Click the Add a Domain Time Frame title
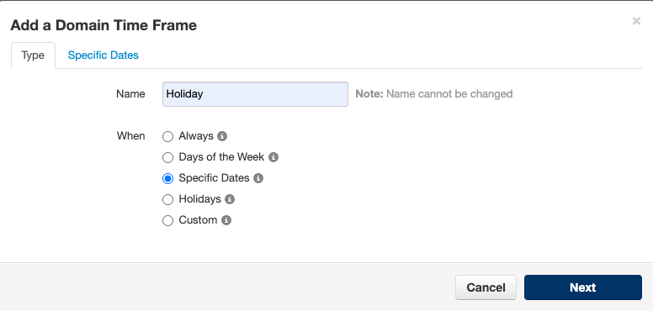 click(x=104, y=25)
